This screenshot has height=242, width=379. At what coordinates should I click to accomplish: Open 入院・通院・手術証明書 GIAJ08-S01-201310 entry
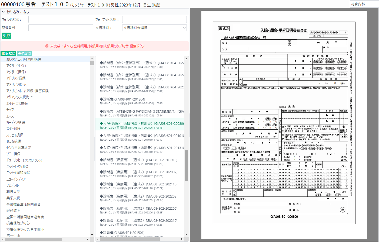(140, 150)
